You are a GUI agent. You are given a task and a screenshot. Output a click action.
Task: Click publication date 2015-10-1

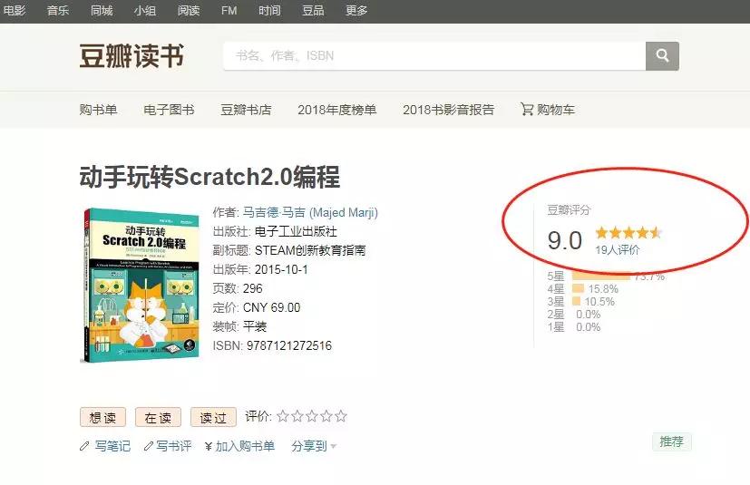[281, 269]
